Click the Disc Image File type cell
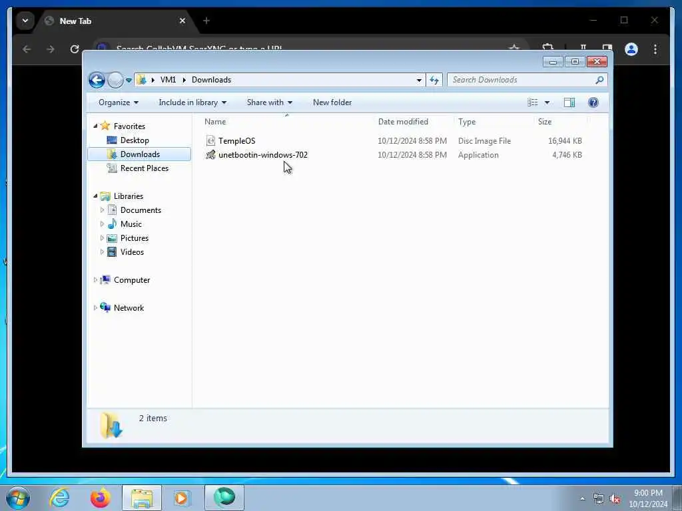Screen dimensions: 682x511 484,141
